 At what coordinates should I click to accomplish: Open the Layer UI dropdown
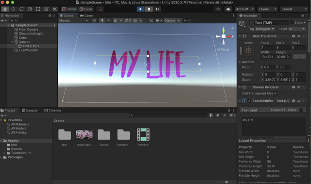pyautogui.click(x=297, y=29)
